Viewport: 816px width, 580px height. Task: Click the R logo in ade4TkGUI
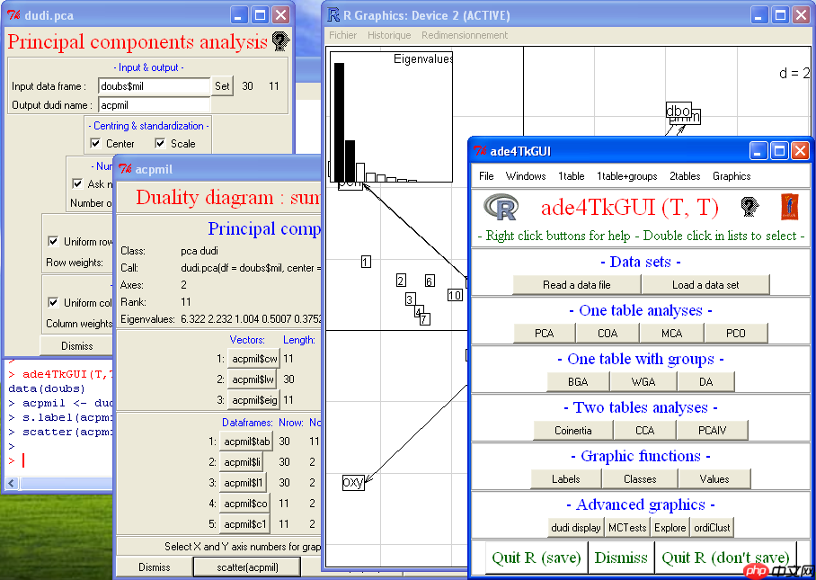(x=501, y=208)
